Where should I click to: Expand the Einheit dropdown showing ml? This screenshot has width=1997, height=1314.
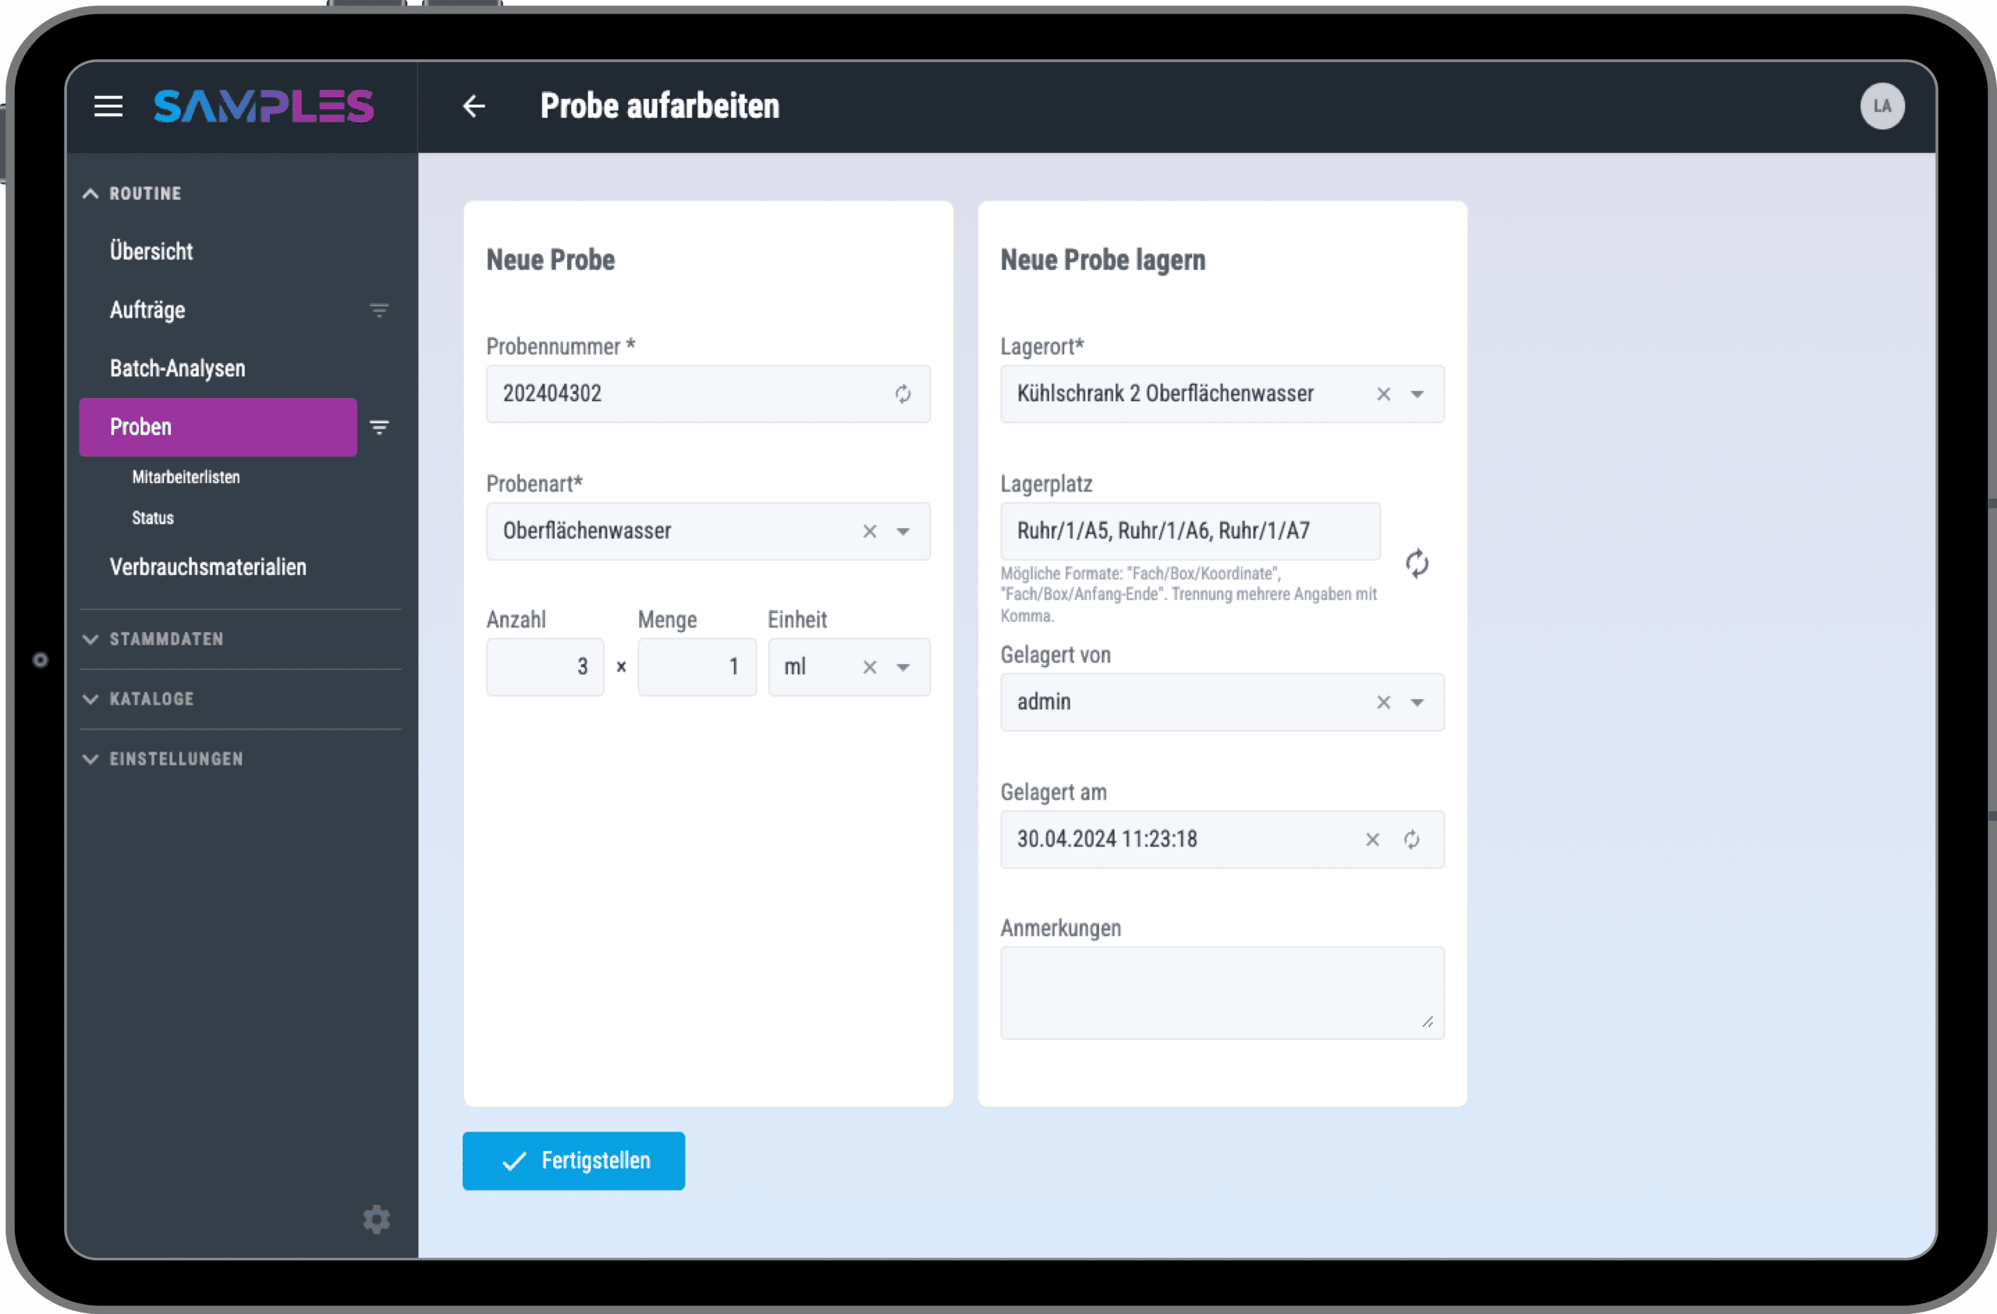903,666
